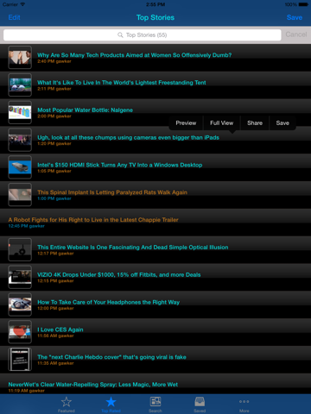Tap the top-right Save button in header
The height and width of the screenshot is (414, 311).
coord(295,17)
